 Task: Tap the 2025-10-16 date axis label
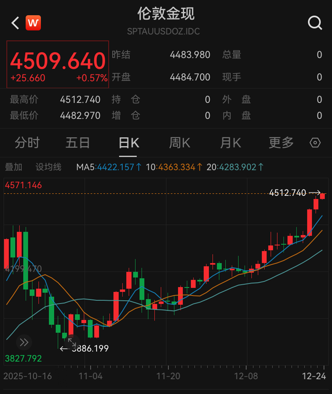coord(27,376)
